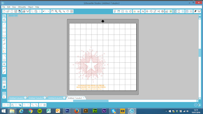Toggle the Design View page button

(4, 79)
